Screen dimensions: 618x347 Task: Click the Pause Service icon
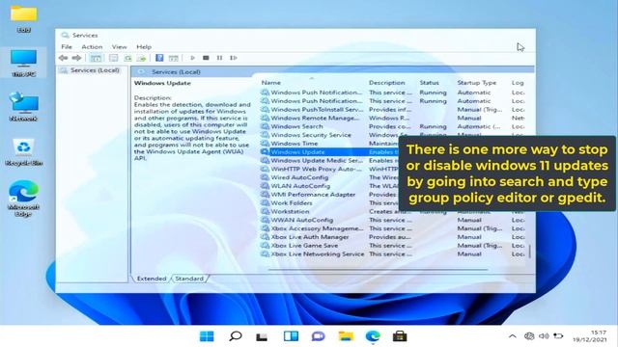[x=219, y=58]
